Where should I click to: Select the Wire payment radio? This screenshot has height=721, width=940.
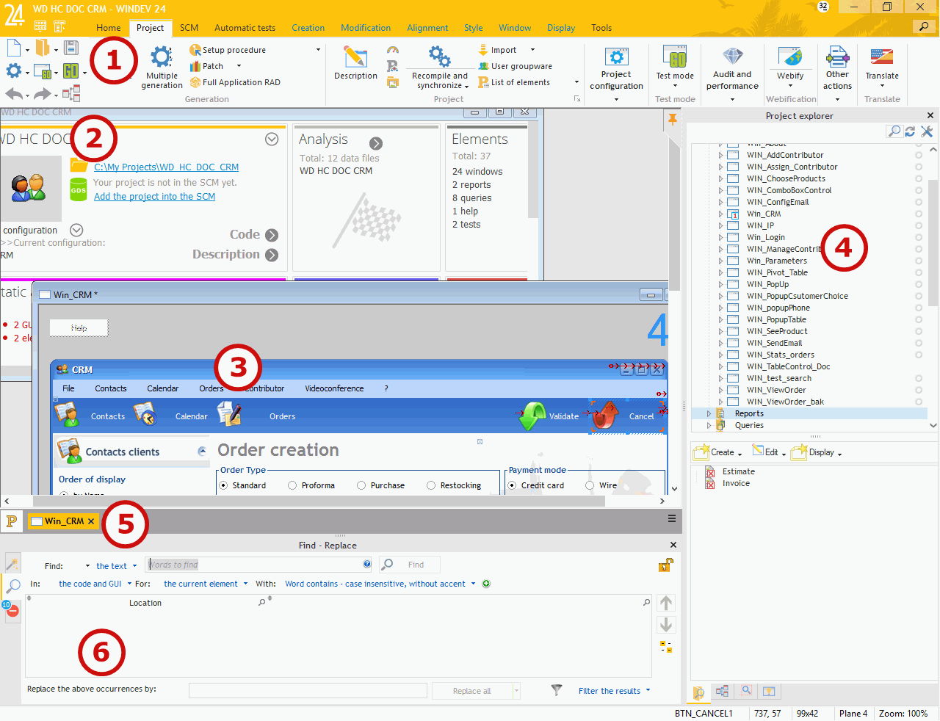pyautogui.click(x=590, y=485)
